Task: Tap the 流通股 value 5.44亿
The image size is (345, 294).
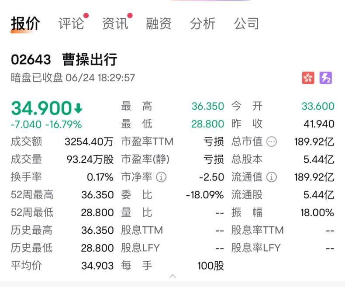Action: (319, 195)
